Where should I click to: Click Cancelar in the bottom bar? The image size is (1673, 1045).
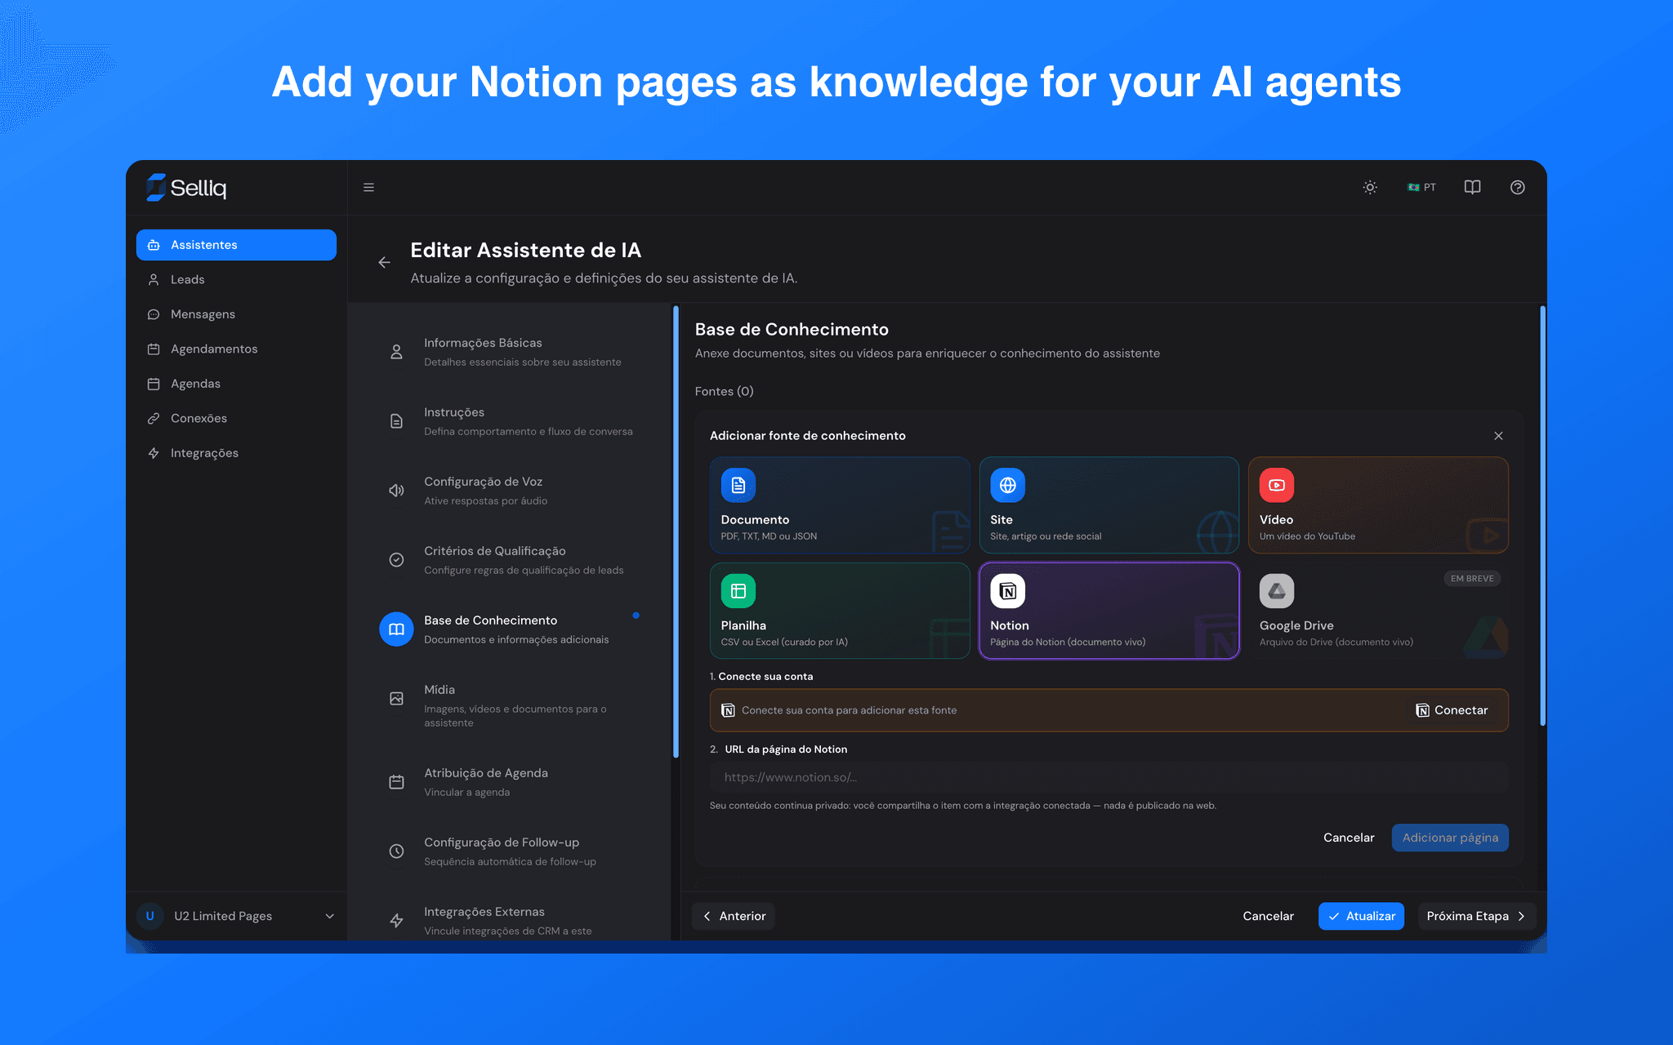coord(1268,916)
